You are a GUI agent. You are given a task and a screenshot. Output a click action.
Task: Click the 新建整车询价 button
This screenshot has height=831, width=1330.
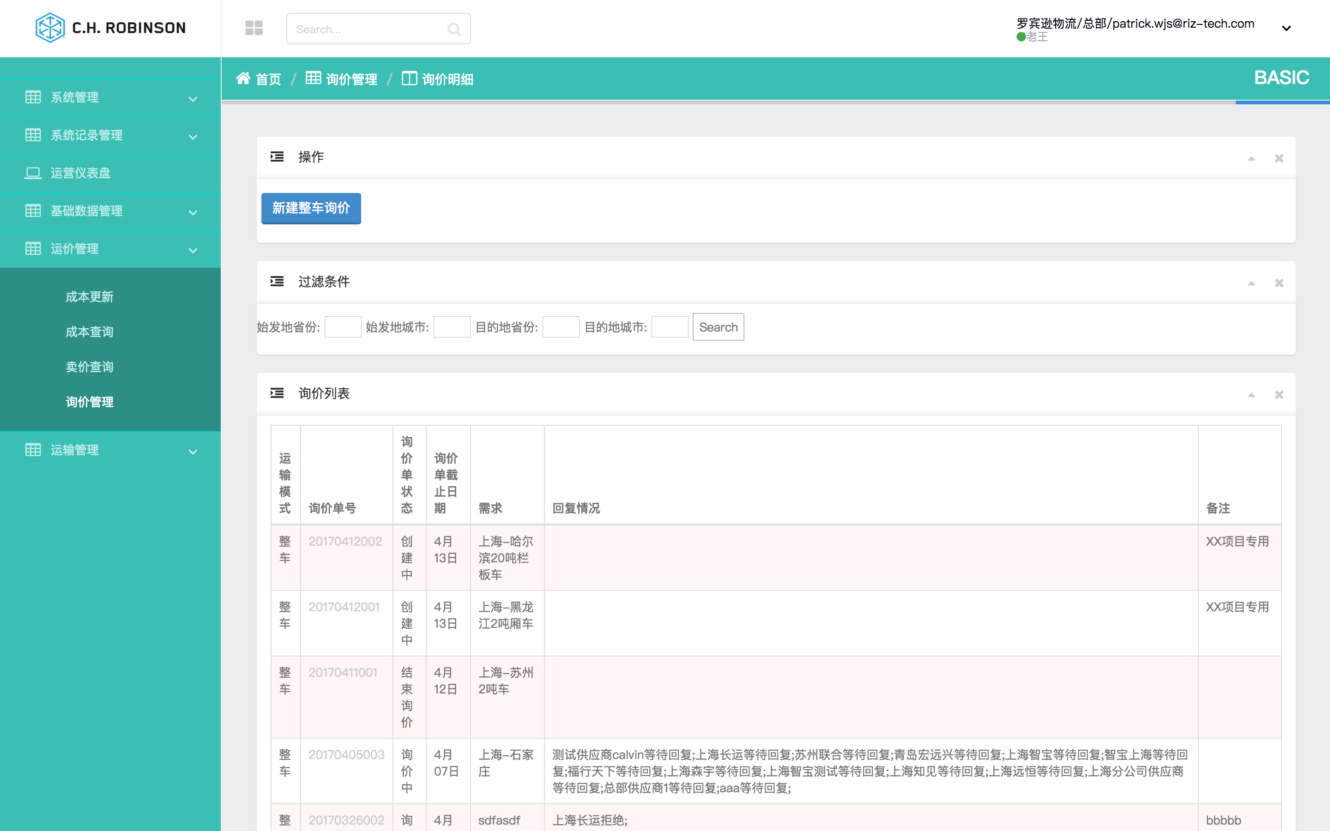click(311, 208)
